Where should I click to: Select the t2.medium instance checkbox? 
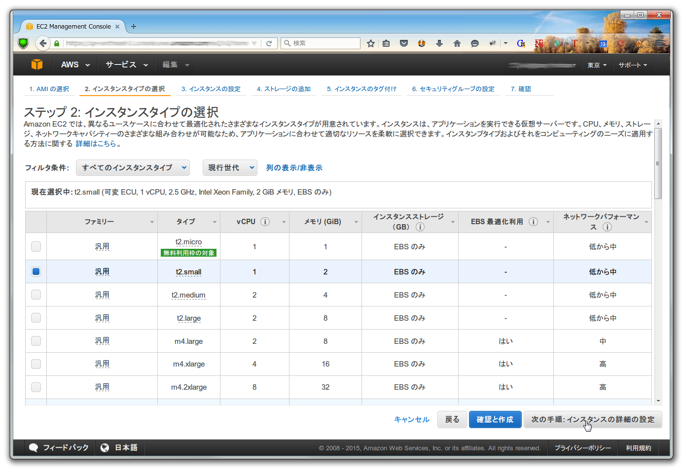[36, 295]
